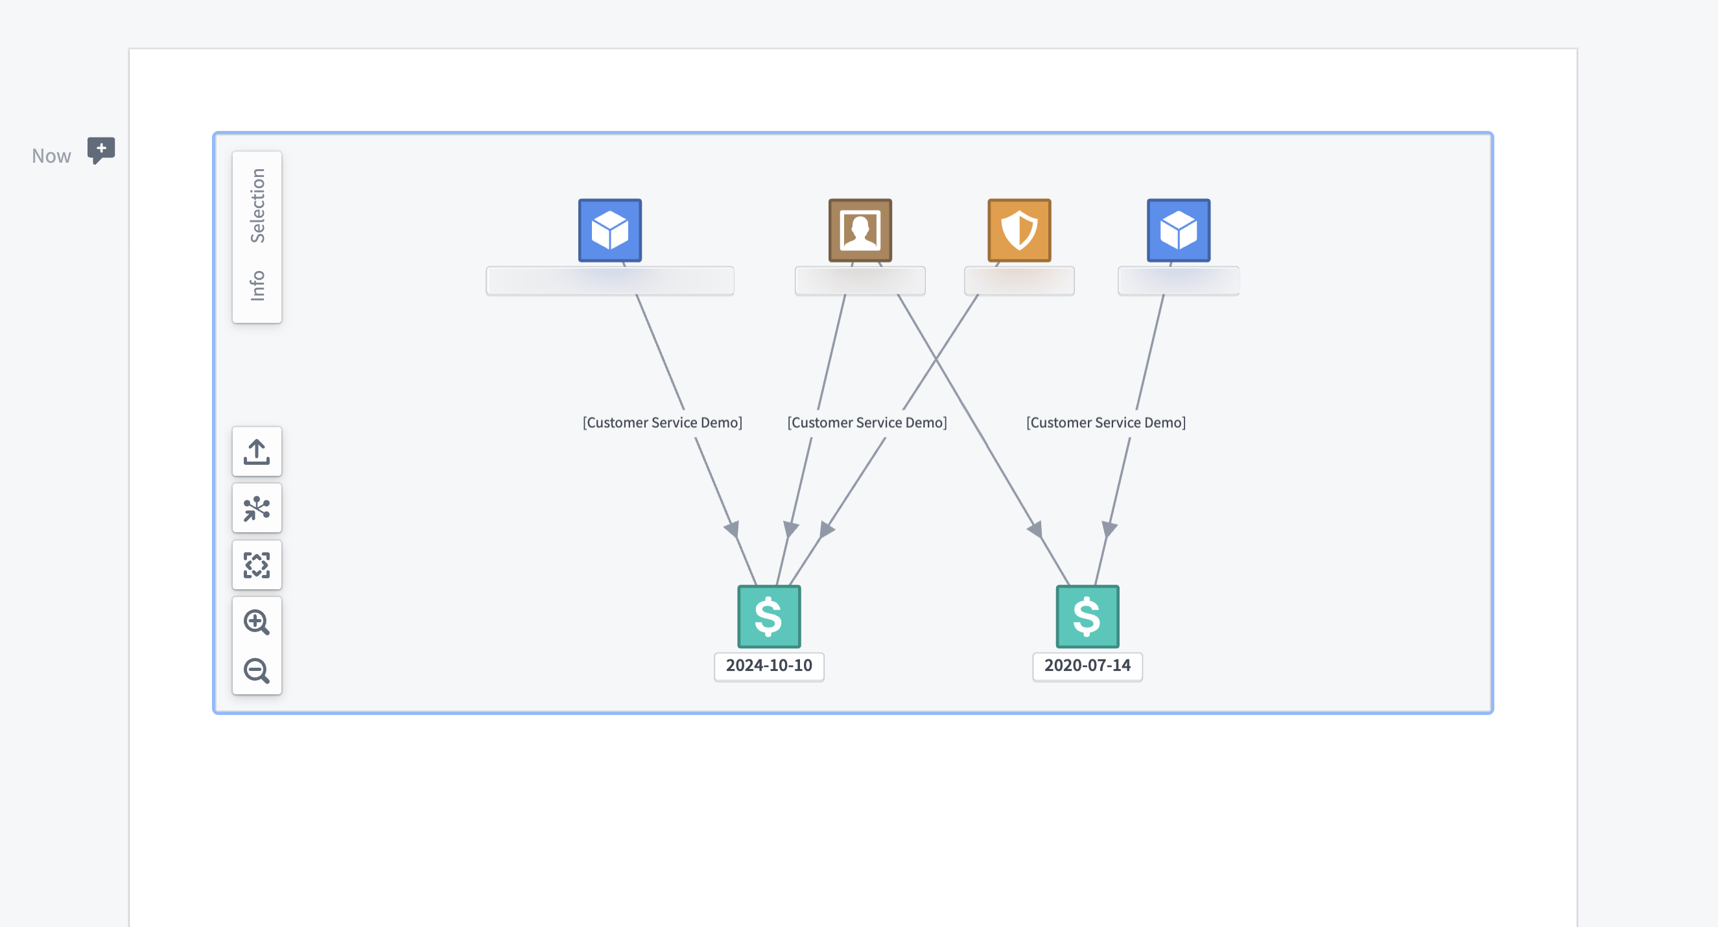1718x927 pixels.
Task: Select the orange shield node
Action: click(1019, 230)
